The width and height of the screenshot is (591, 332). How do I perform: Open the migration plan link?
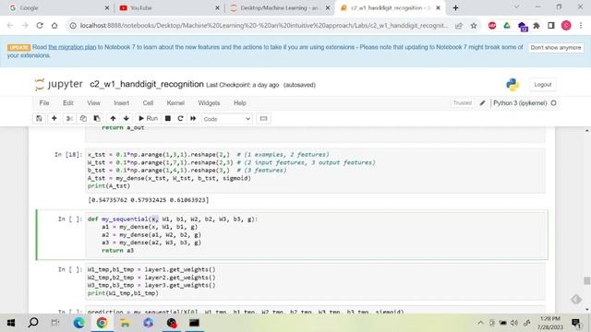click(72, 47)
